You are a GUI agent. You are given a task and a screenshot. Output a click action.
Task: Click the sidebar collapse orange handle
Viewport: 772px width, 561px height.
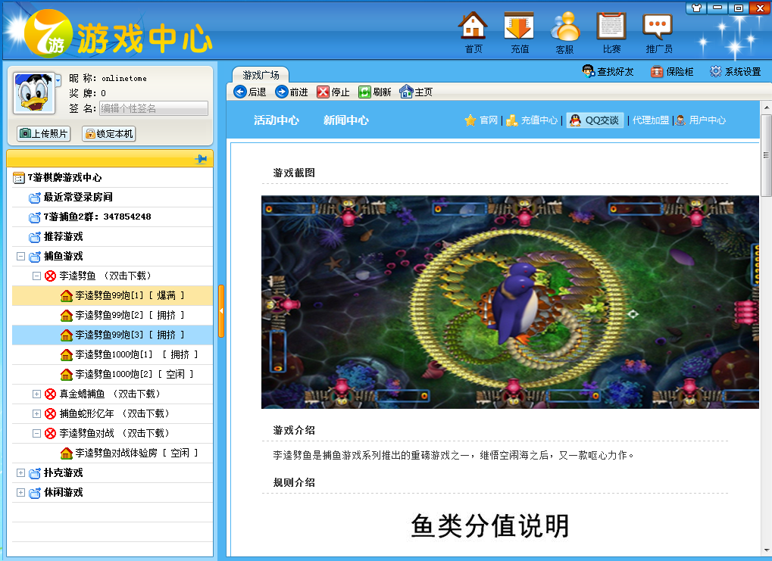tap(221, 311)
